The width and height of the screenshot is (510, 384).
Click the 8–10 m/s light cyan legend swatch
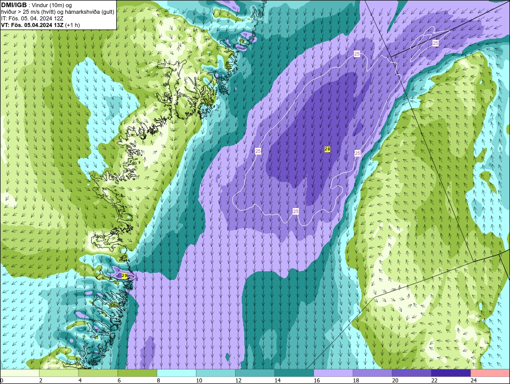pyautogui.click(x=176, y=373)
